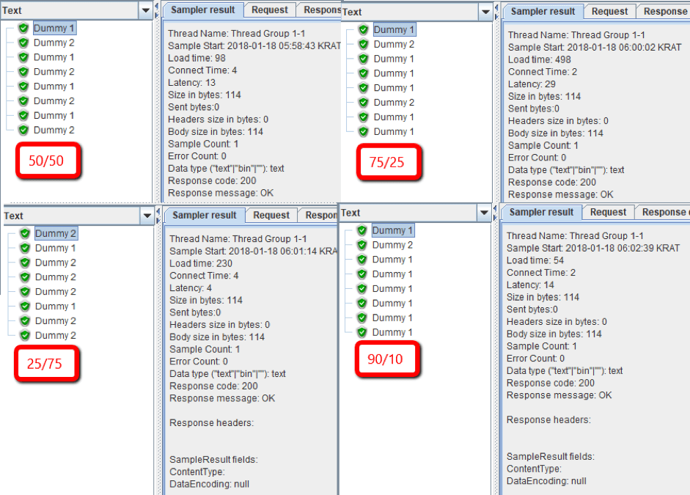This screenshot has height=495, width=690.
Task: Select Sampler result tab in the 06:01:14 sample panel
Action: (205, 215)
